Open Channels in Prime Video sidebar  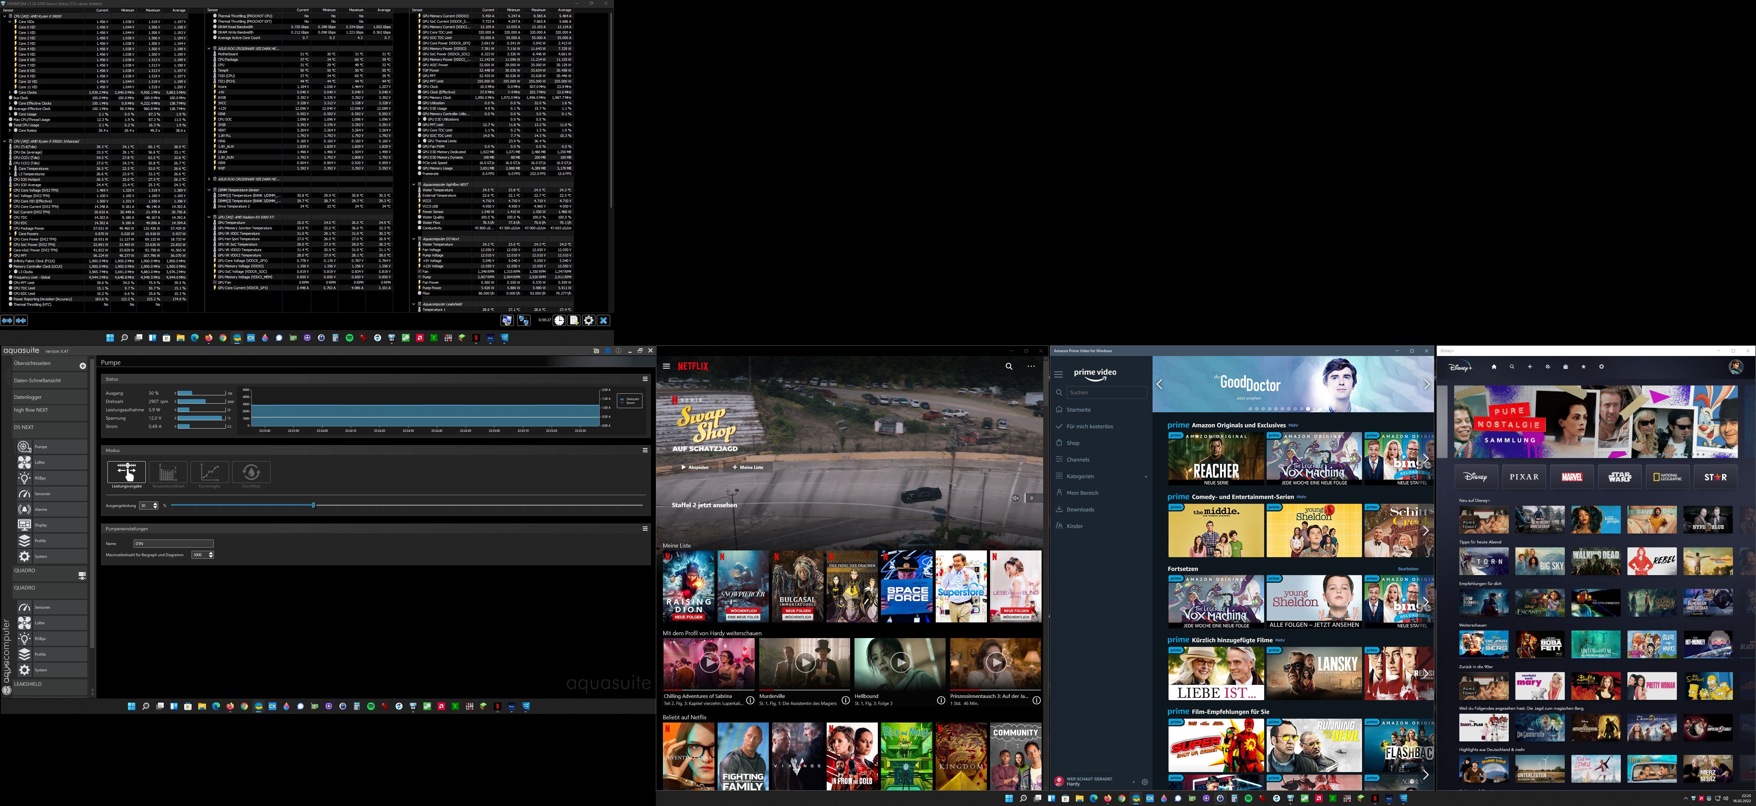coord(1078,460)
